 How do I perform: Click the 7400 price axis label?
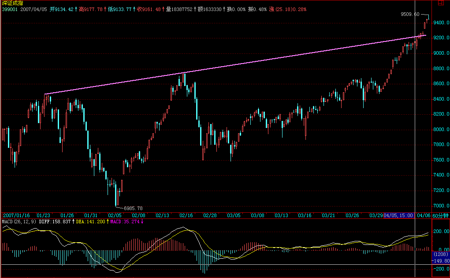pos(439,176)
